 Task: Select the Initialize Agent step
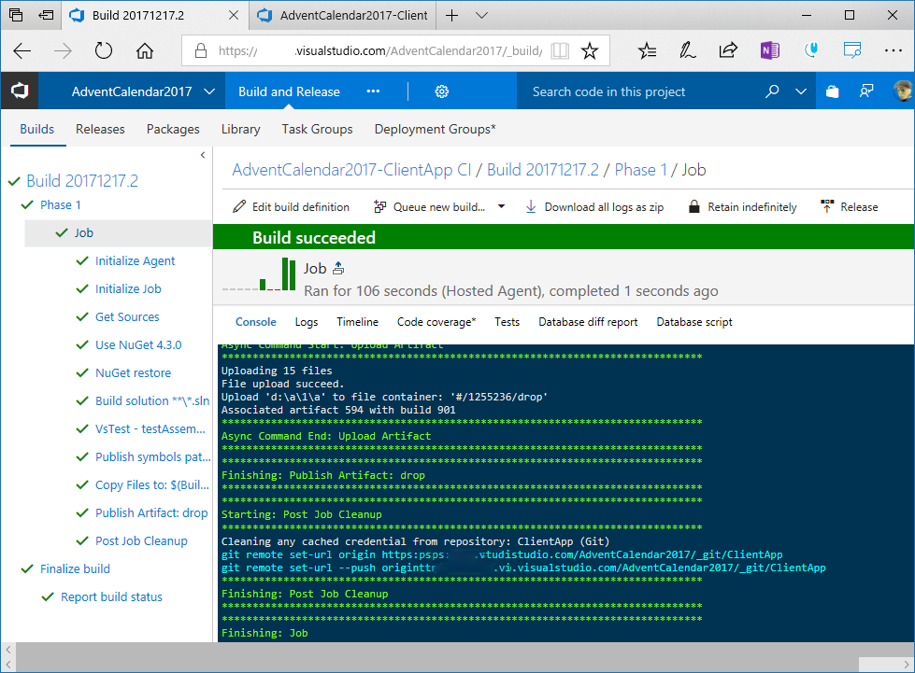pos(135,261)
